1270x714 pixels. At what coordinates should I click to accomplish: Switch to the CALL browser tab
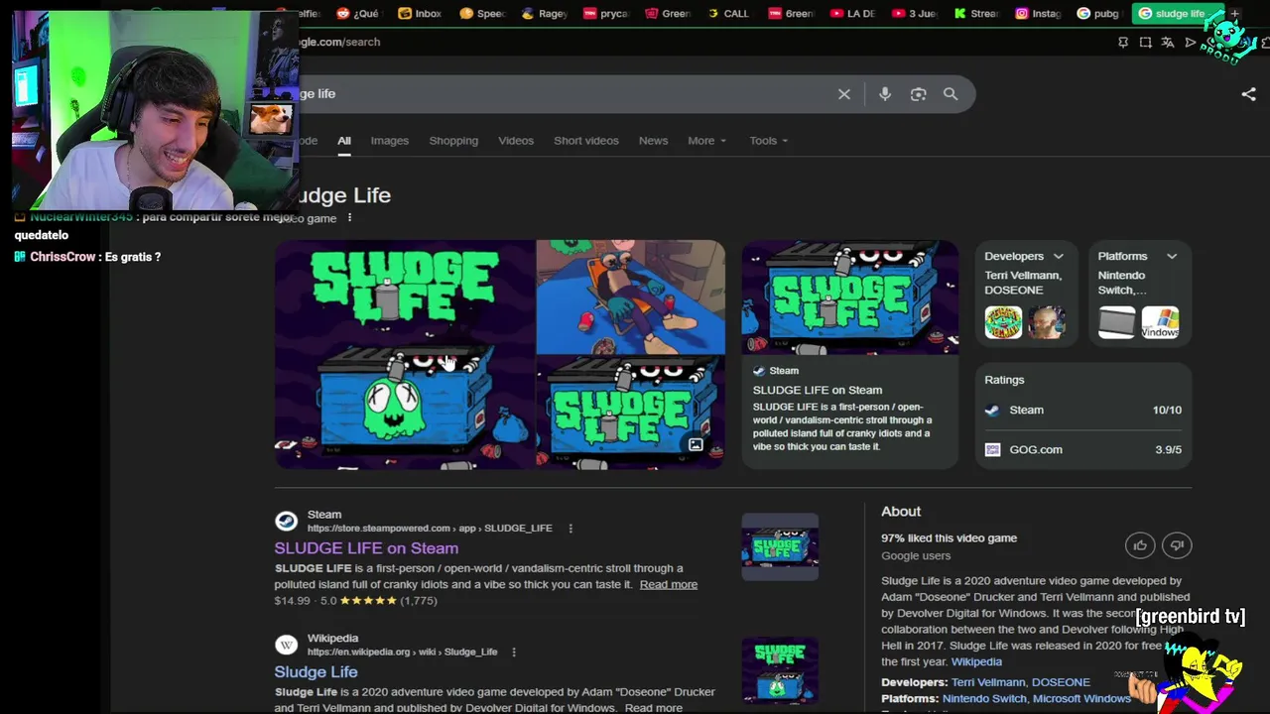coord(729,14)
